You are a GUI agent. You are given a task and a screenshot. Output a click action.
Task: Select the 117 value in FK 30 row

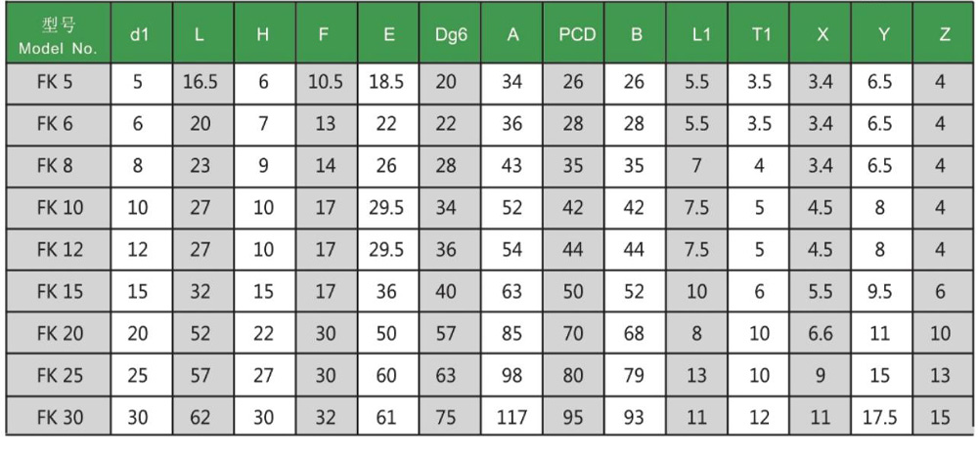tap(512, 416)
